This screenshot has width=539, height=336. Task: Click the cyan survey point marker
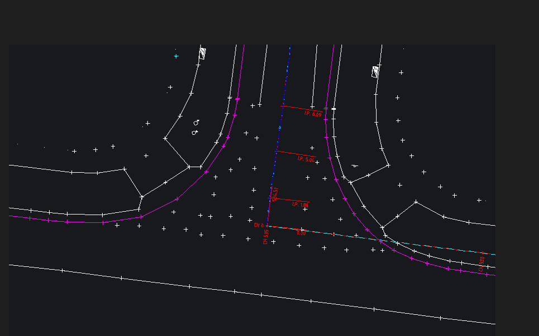click(176, 56)
